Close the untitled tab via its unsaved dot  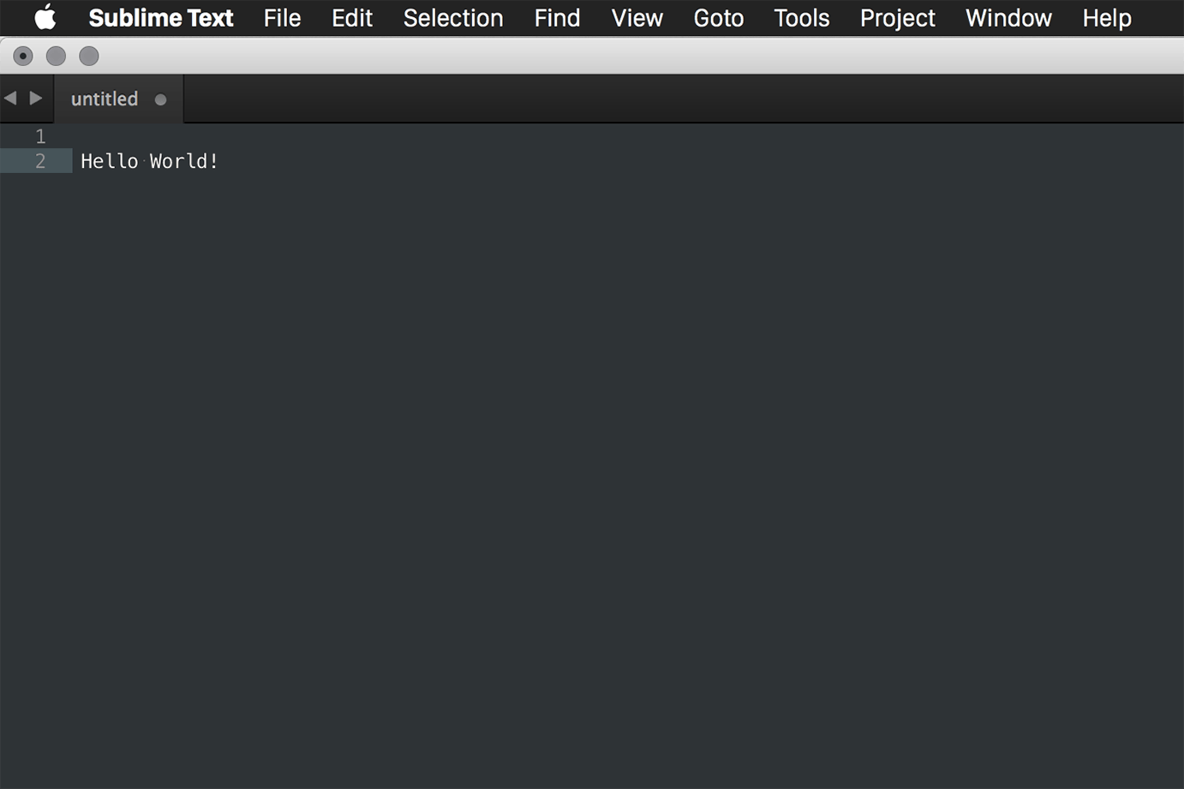(160, 99)
